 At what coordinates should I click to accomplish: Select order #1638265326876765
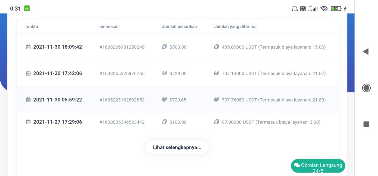tap(122, 73)
